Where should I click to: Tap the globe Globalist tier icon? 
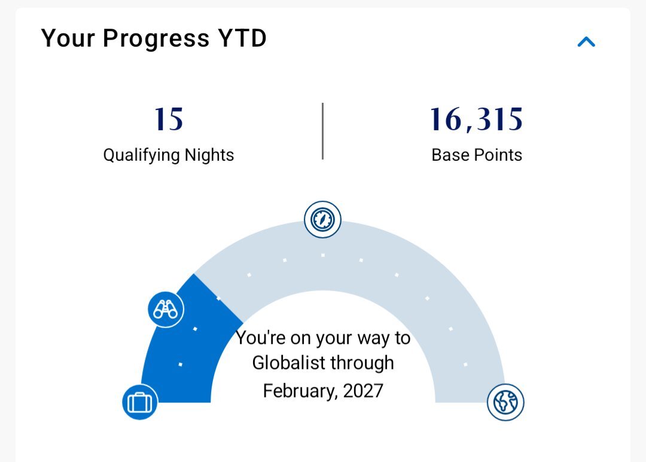point(505,402)
